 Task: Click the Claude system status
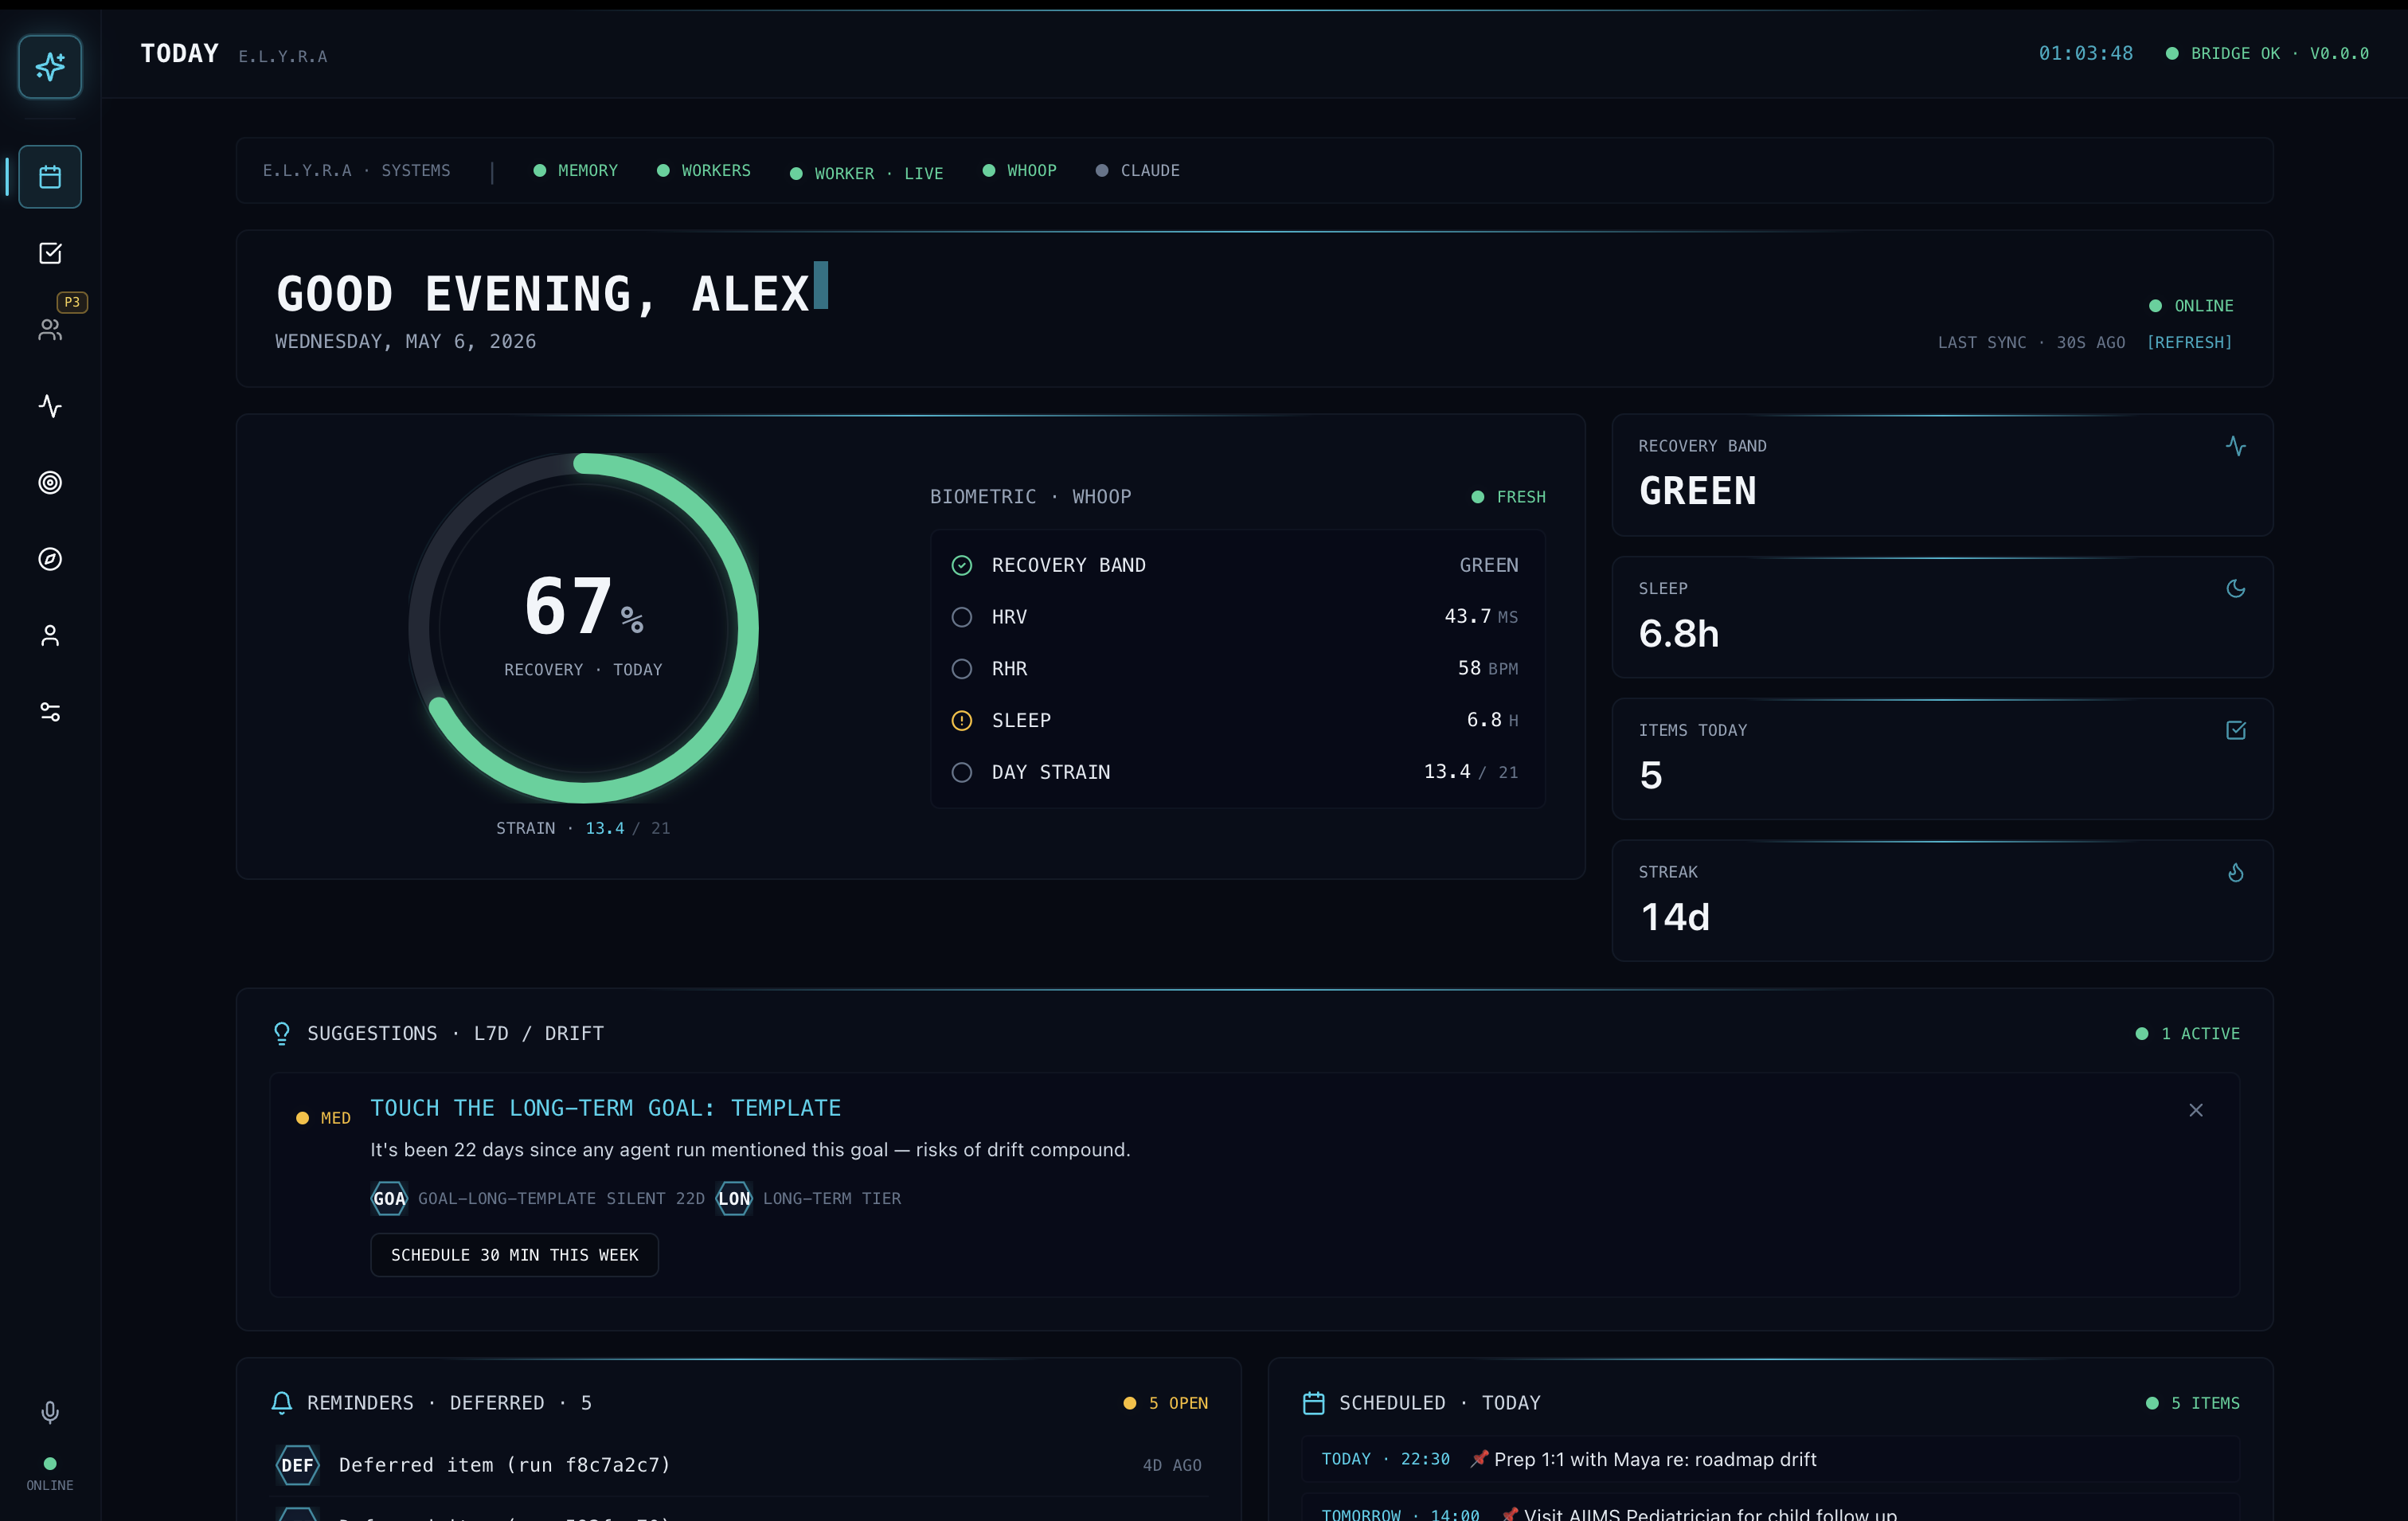tap(1138, 170)
